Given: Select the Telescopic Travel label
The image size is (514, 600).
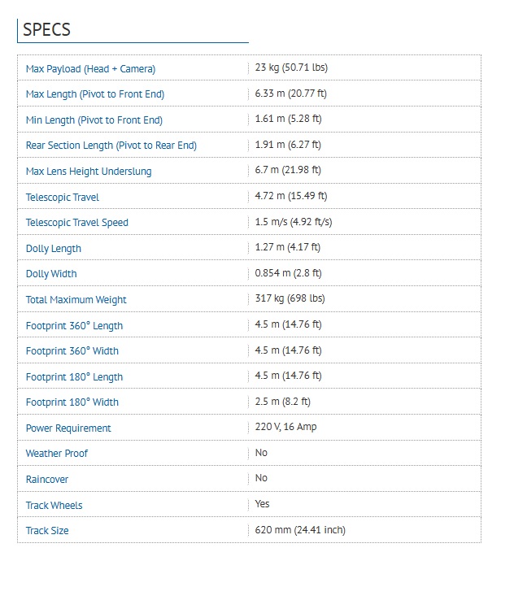Looking at the screenshot, I should tap(63, 198).
